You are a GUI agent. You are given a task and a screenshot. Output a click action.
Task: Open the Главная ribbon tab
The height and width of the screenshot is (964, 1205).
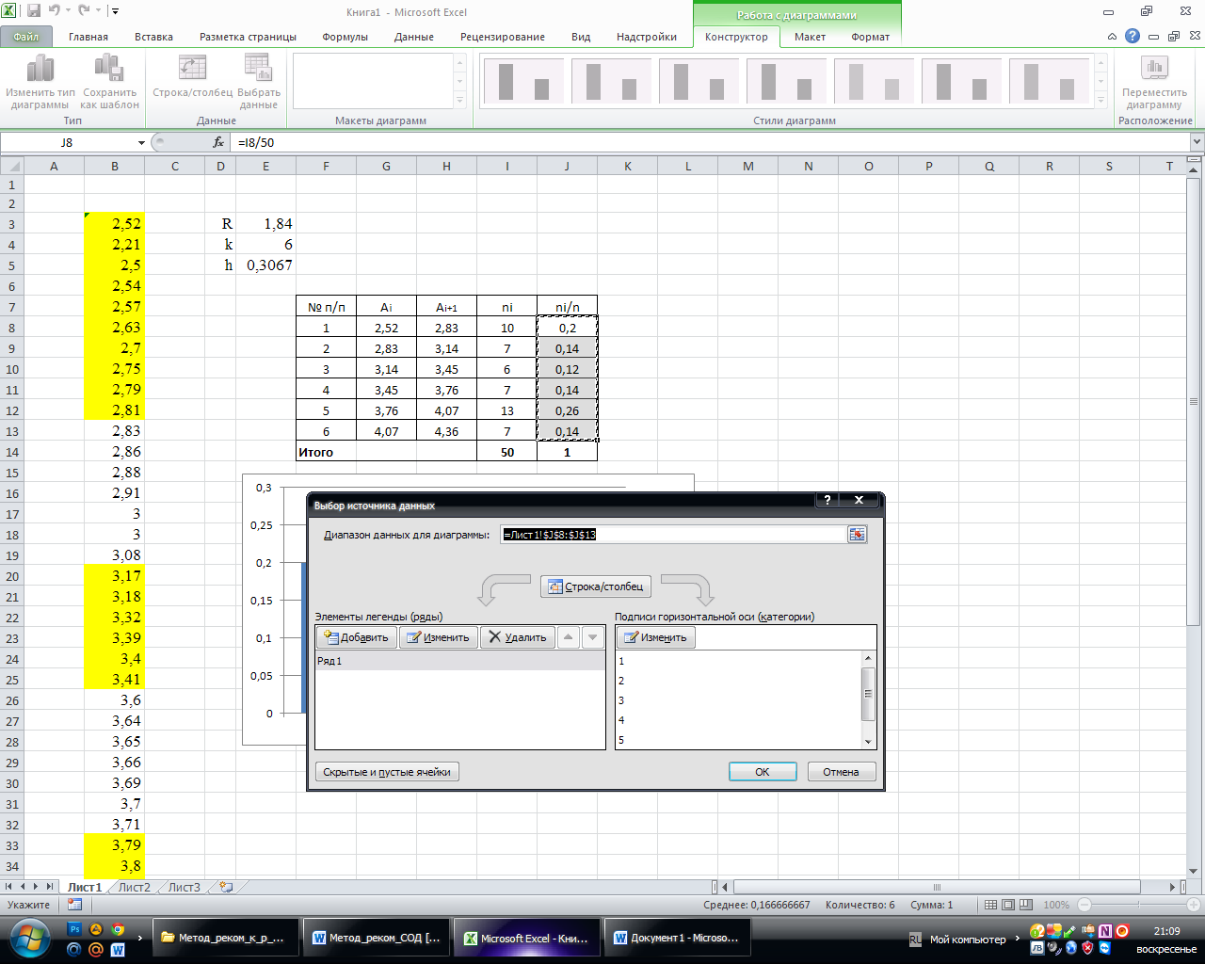click(x=88, y=37)
